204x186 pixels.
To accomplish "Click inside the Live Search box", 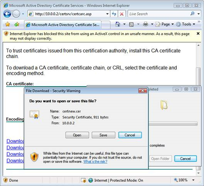I will [x=159, y=14].
